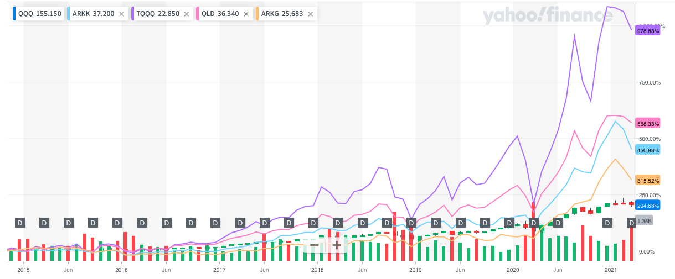Select the ARKK 37.200 ticker chip
This screenshot has height=279, width=675.
[96, 14]
